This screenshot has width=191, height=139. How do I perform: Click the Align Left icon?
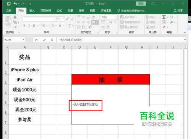pyautogui.click(x=79, y=22)
